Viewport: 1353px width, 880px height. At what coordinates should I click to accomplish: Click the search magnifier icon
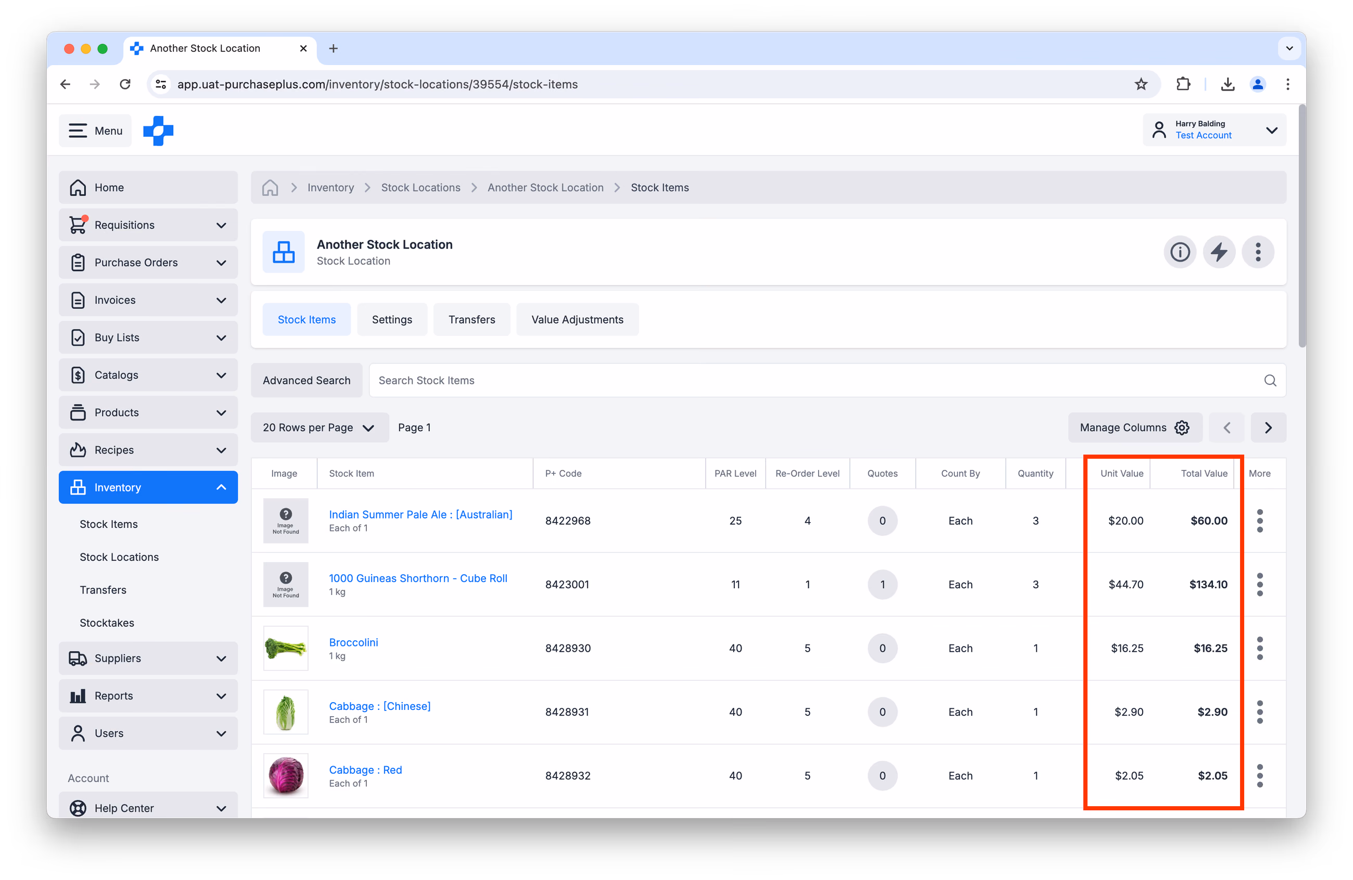[x=1270, y=381]
